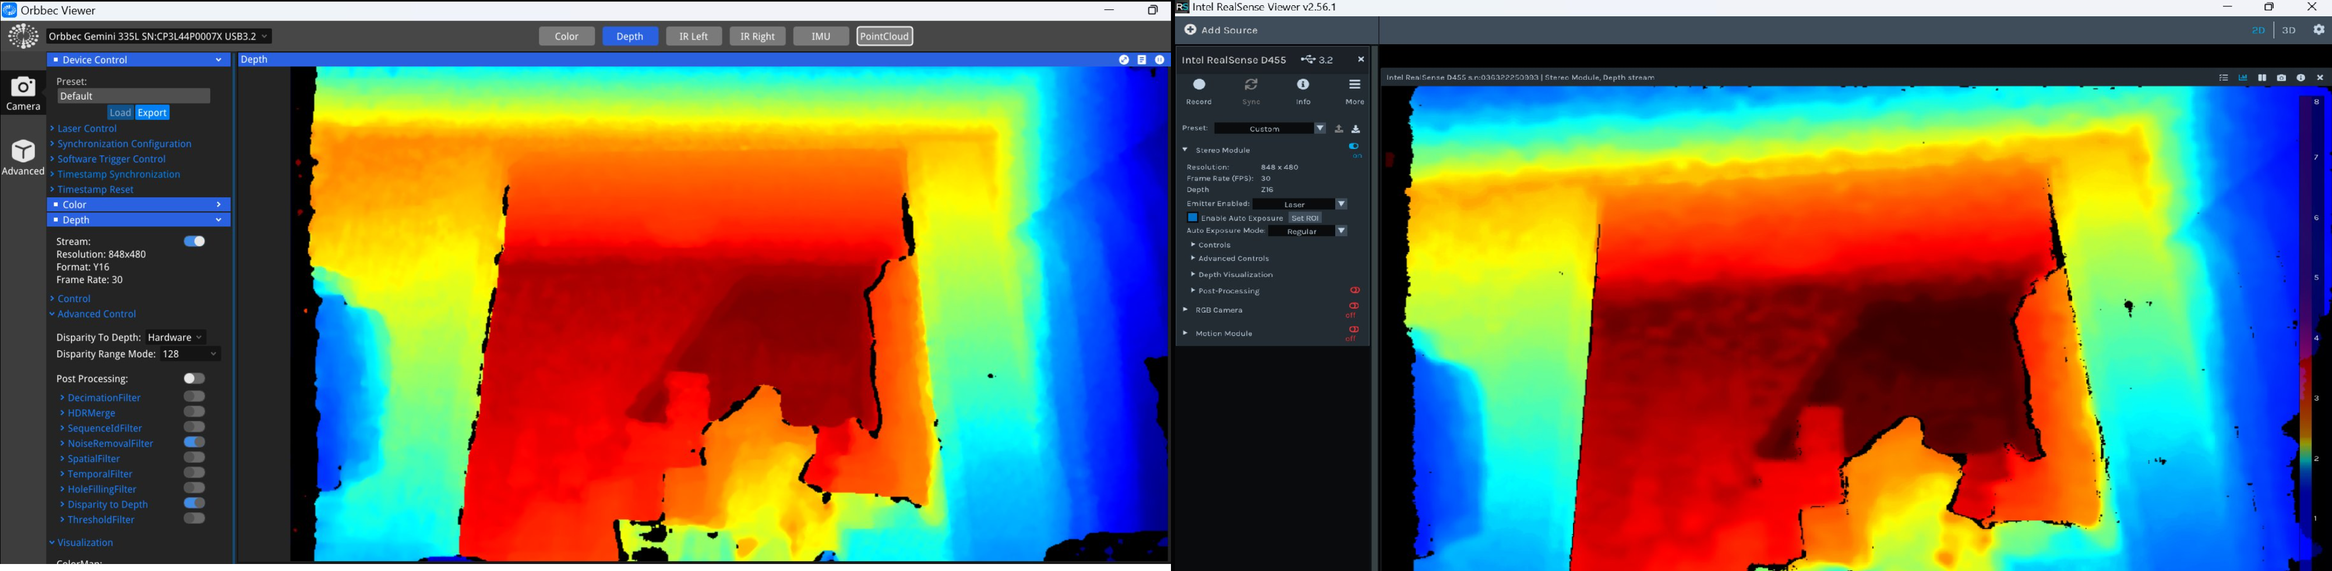Click Set ROI button in RealSense
This screenshot has height=571, width=2332.
click(1304, 218)
